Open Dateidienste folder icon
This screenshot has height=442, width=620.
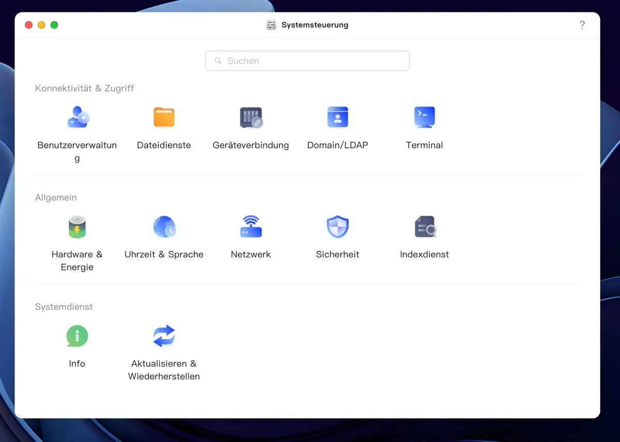164,117
